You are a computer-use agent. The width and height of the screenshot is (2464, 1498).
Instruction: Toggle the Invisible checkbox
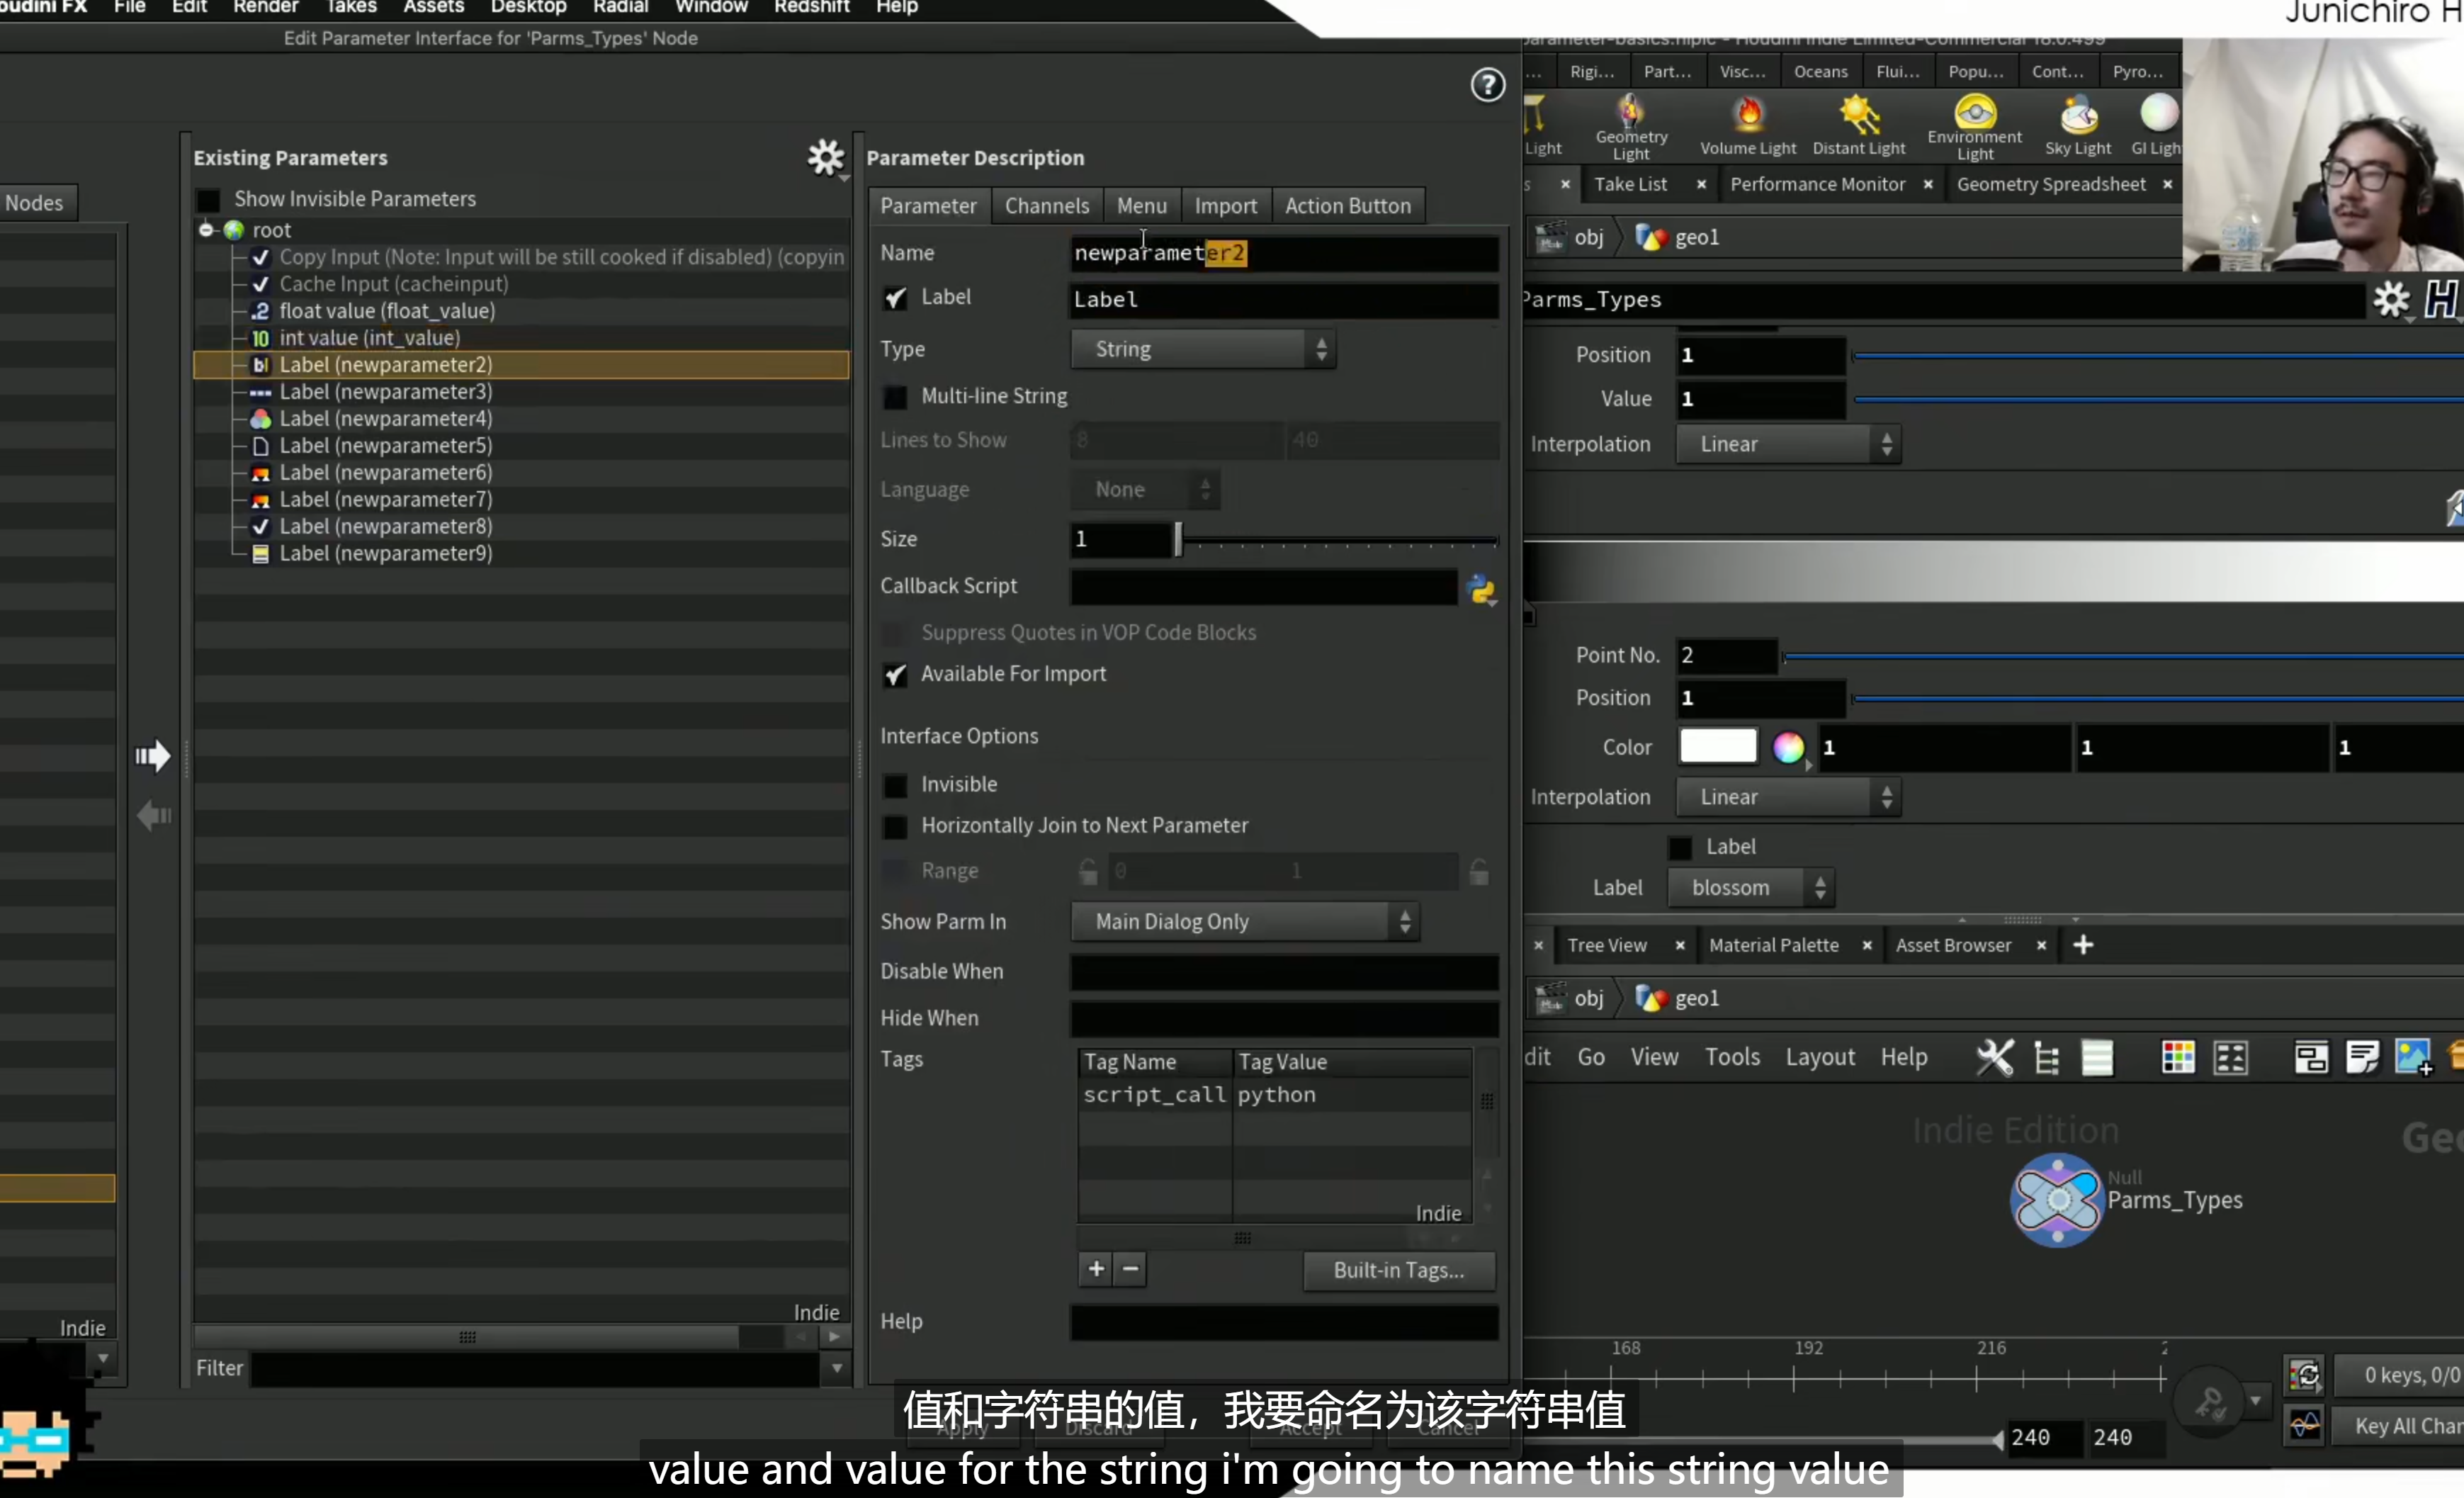point(895,785)
